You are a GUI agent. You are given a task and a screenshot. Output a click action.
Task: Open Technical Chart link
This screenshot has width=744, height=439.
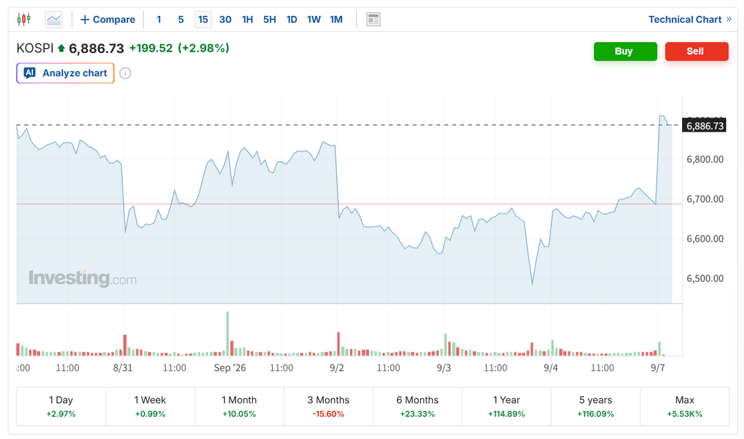click(x=690, y=19)
